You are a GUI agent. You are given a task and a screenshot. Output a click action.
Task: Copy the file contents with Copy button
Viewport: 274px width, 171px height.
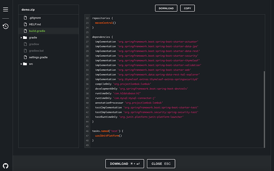tap(187, 9)
